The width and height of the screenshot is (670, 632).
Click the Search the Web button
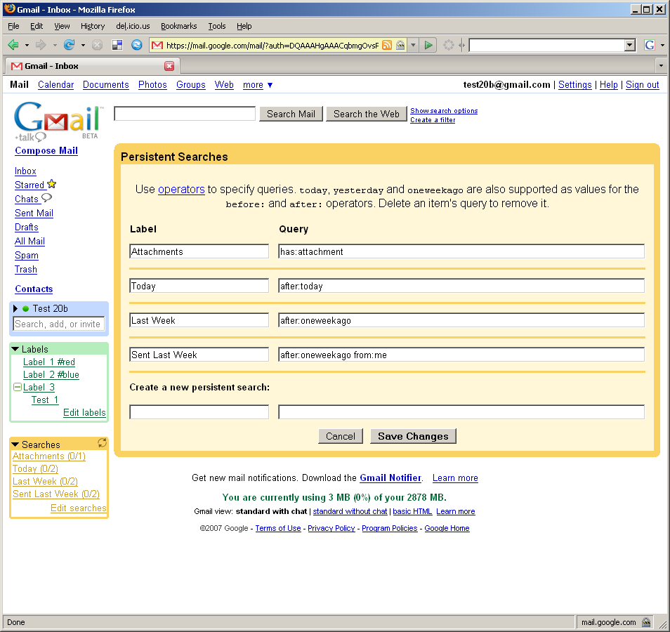[x=367, y=114]
